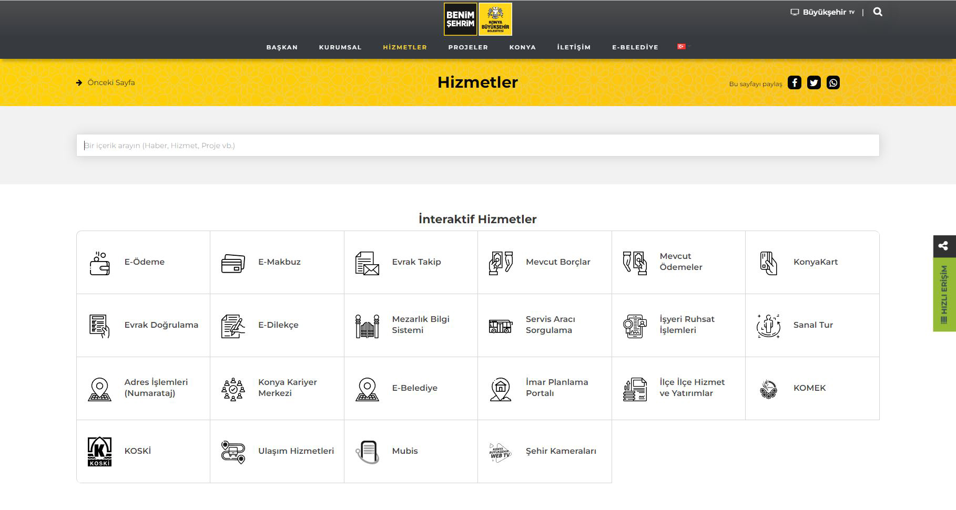Screen dimensions: 956x510
Task: Open the E-Makbuz text link
Action: [279, 262]
